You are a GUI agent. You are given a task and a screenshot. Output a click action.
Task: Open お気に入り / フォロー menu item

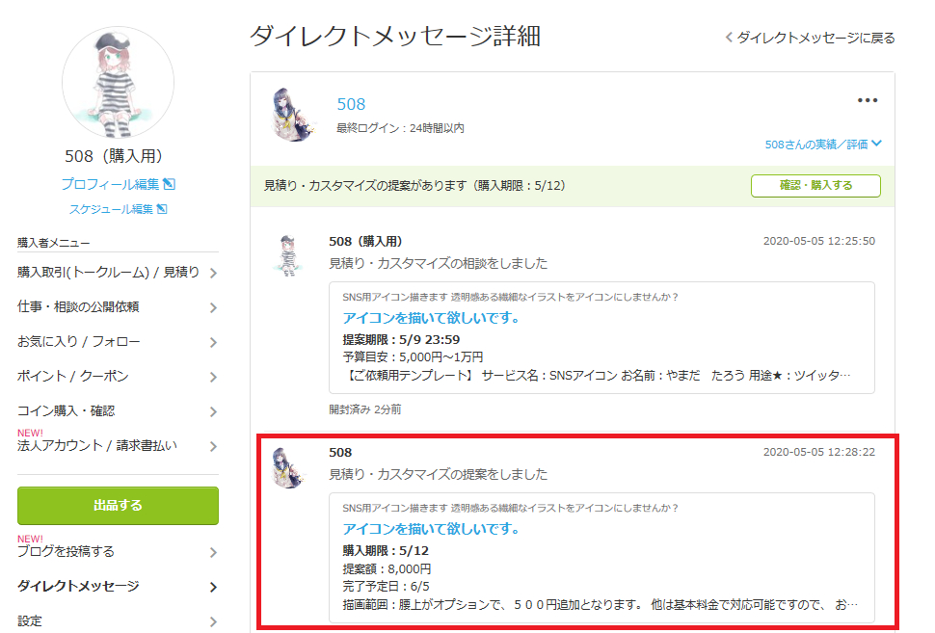(118, 341)
